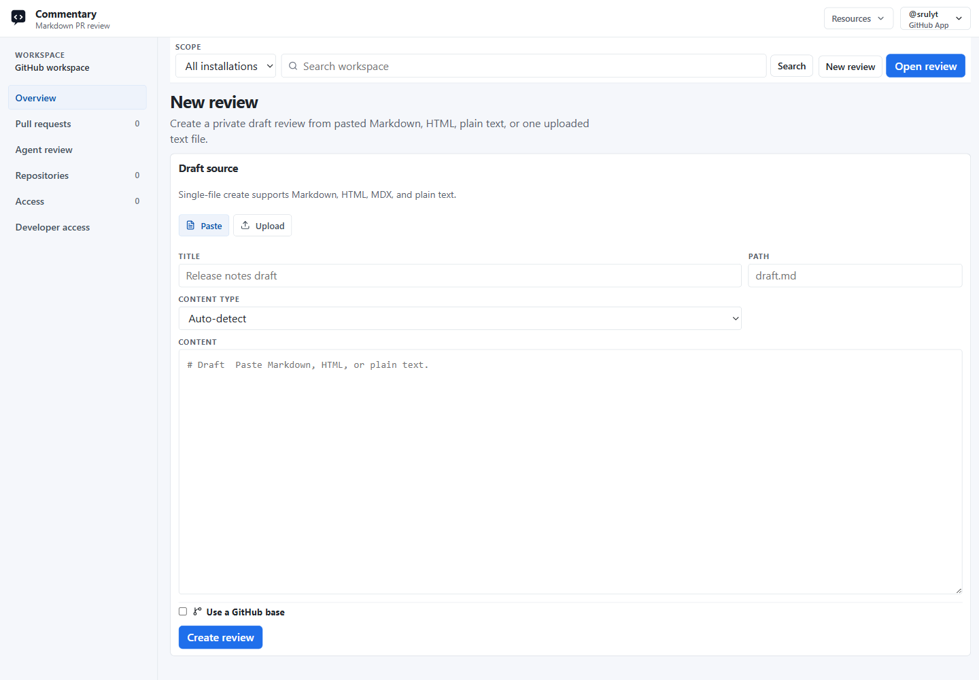Open Developer access in the sidebar
979x680 pixels.
78,227
